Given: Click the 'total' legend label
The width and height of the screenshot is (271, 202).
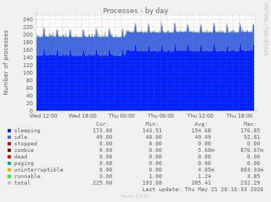Looking at the screenshot, I should click(x=22, y=183).
